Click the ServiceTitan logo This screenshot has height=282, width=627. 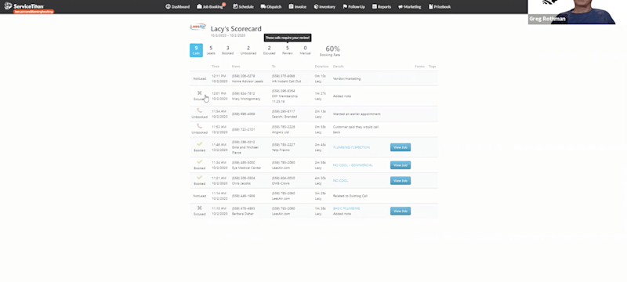(x=24, y=6)
